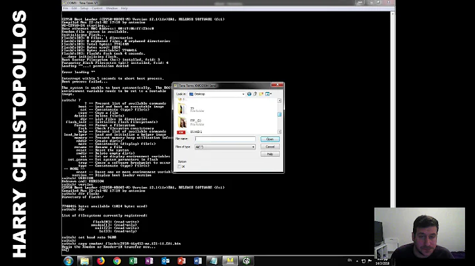The width and height of the screenshot is (475, 266).
Task: Open the File menu in Tera Term
Action: 65,8
